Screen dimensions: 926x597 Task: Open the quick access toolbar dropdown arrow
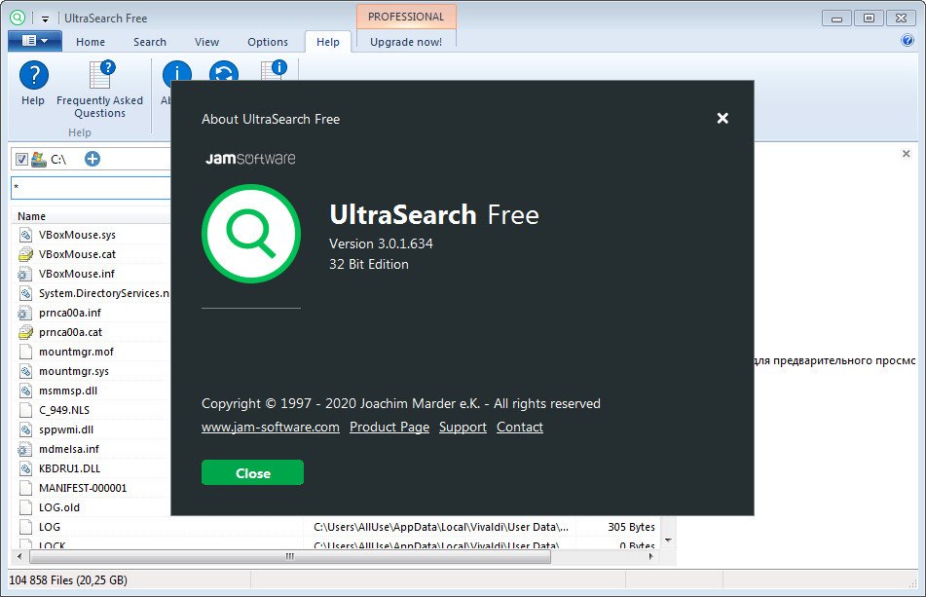coord(45,19)
